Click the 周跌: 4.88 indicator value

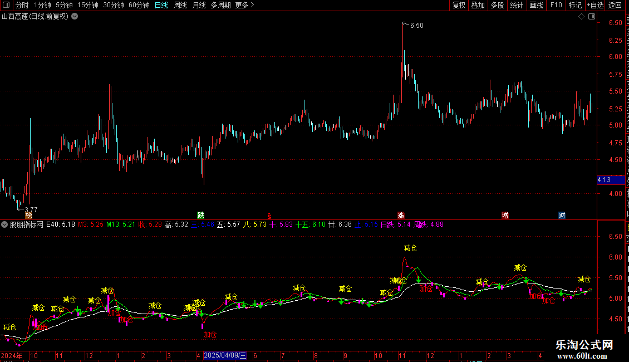[429, 225]
